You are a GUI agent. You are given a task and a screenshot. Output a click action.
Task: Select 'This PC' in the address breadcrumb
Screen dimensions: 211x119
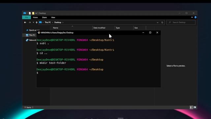pos(48,22)
